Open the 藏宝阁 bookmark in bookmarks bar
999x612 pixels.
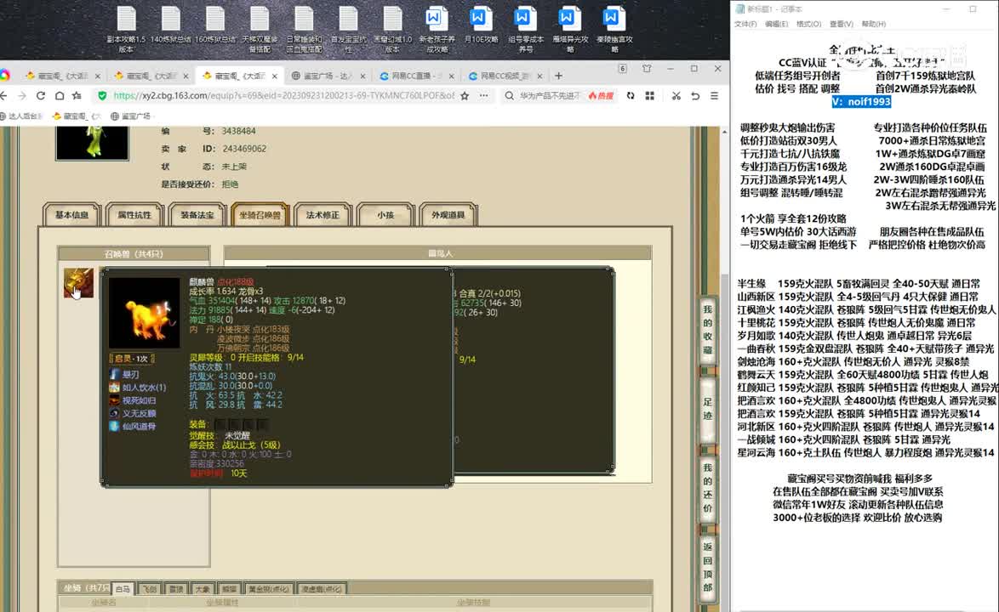(x=77, y=116)
